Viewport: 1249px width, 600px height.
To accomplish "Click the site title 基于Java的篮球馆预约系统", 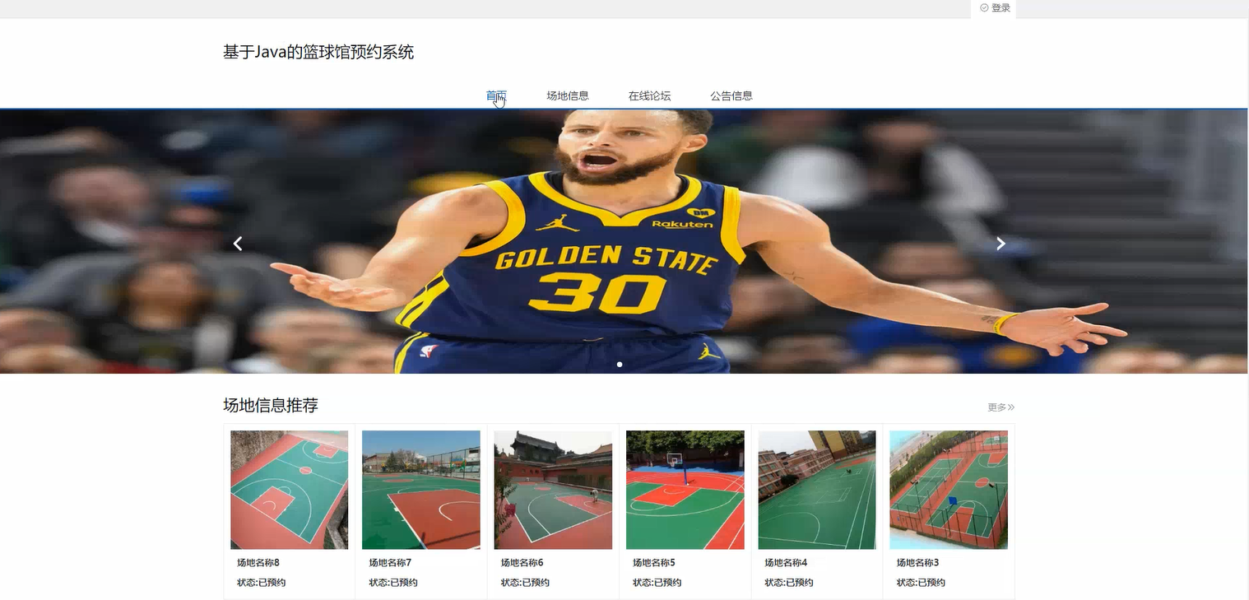I will (x=318, y=53).
